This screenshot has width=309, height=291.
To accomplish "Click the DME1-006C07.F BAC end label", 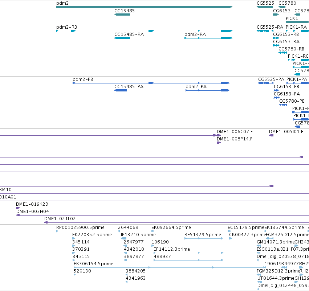I will [x=235, y=132].
